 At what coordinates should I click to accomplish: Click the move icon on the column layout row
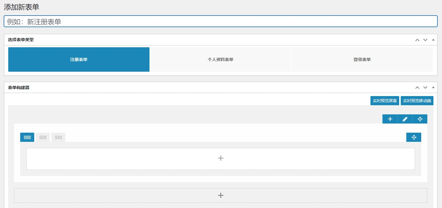414,137
